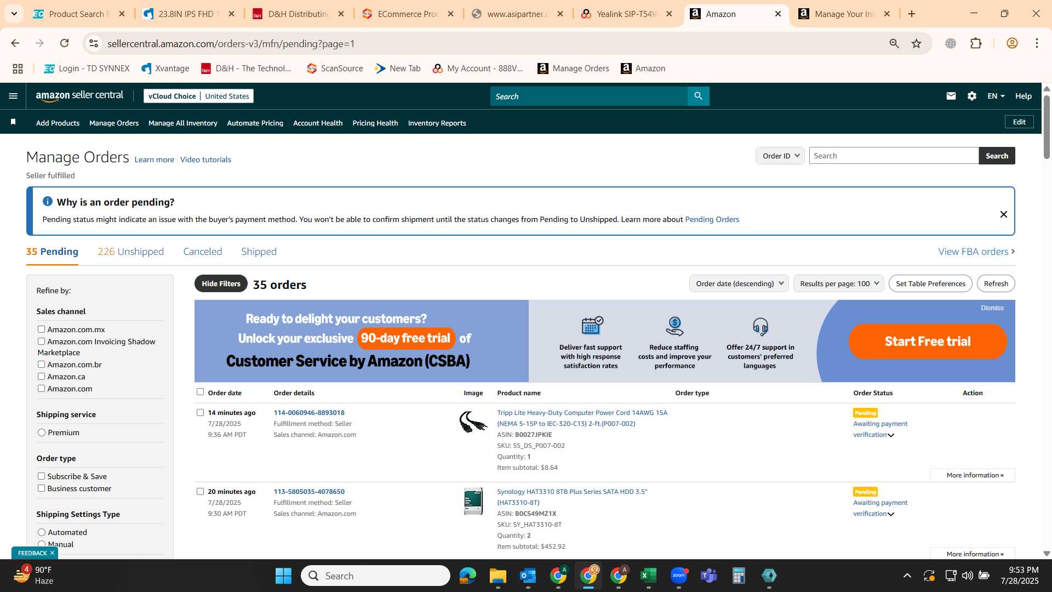
Task: Check the Amazon.com sales channel filter
Action: click(x=41, y=388)
